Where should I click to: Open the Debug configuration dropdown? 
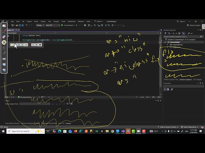point(40,25)
